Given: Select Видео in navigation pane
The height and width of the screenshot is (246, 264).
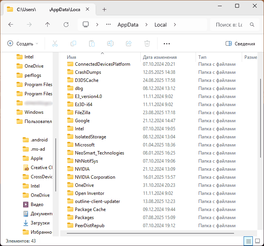Looking at the screenshot, I should pyautogui.click(x=33, y=204).
